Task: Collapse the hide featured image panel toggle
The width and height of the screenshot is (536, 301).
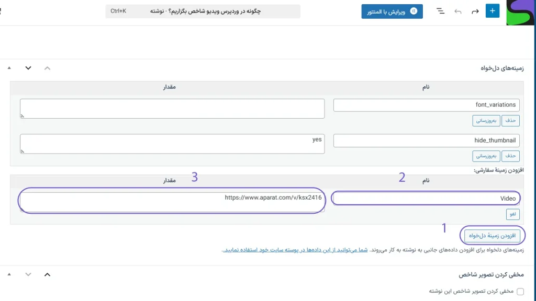Action: tap(9, 274)
